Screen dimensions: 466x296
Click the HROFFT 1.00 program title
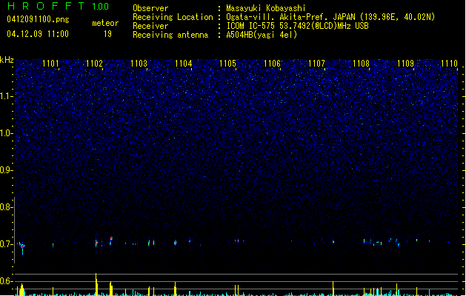click(59, 6)
